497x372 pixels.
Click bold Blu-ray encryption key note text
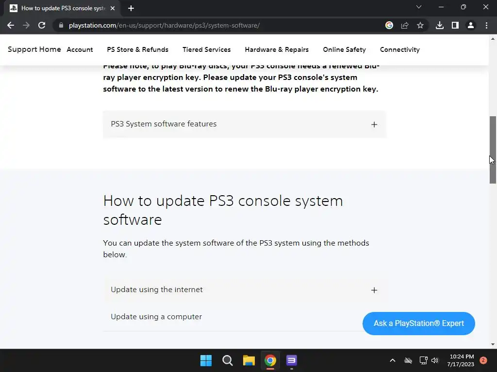(x=241, y=78)
